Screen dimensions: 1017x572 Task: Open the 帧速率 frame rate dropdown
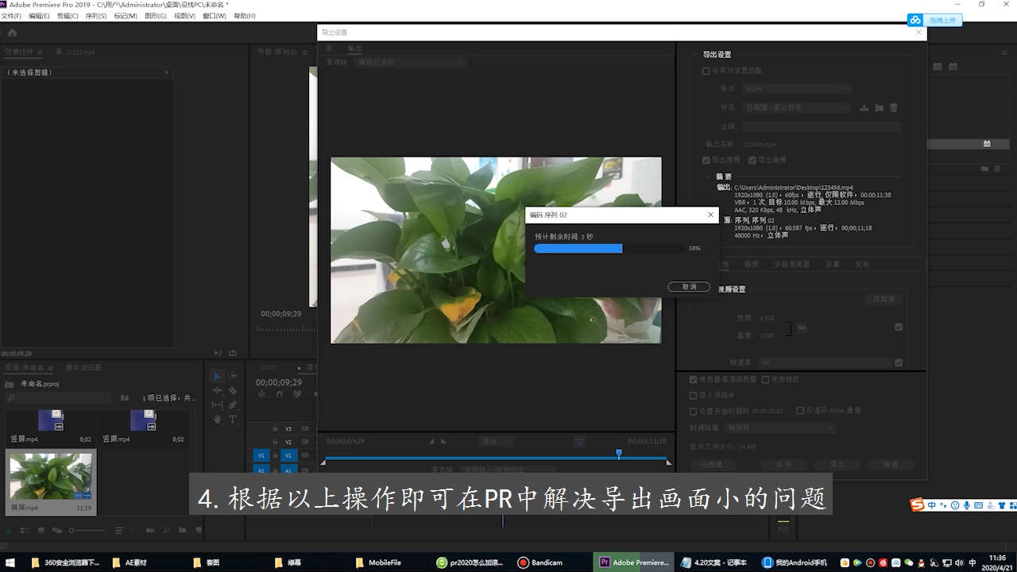(x=826, y=362)
